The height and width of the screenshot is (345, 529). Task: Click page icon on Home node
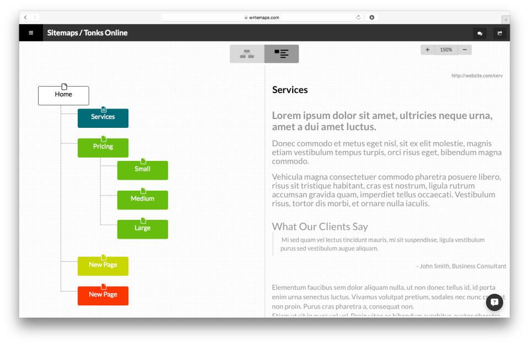64,87
